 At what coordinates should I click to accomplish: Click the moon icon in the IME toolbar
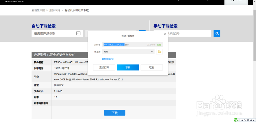tap(242, 120)
